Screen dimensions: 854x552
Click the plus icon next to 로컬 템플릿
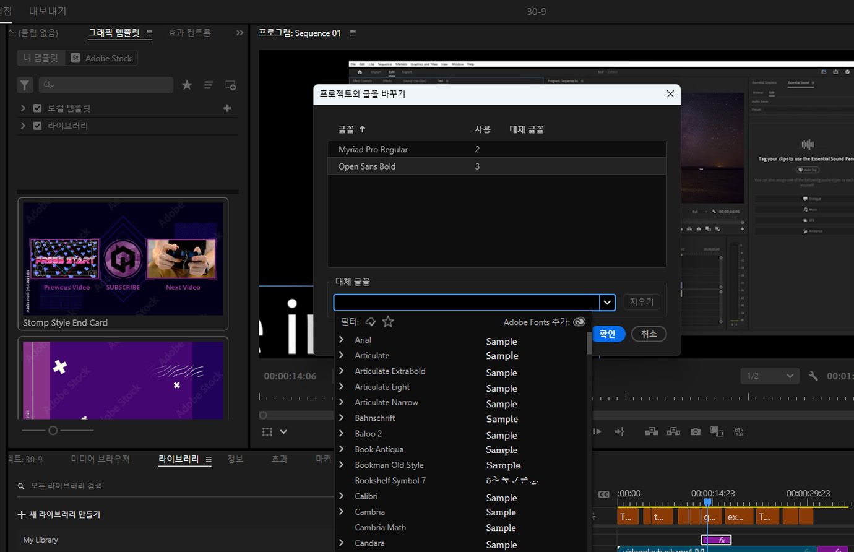[227, 108]
